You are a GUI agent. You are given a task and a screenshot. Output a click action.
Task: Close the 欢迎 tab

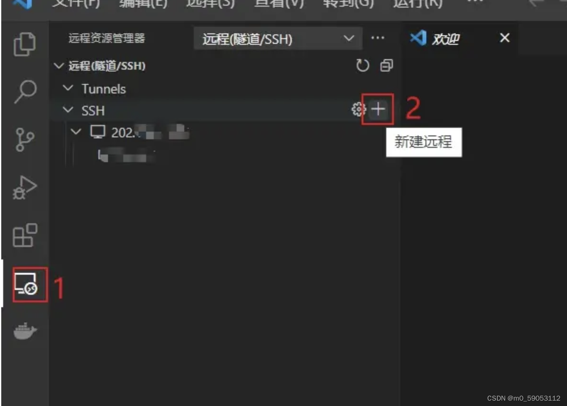505,38
